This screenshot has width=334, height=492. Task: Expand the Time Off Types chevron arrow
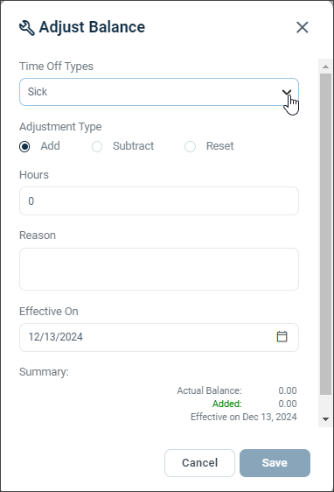click(x=287, y=92)
